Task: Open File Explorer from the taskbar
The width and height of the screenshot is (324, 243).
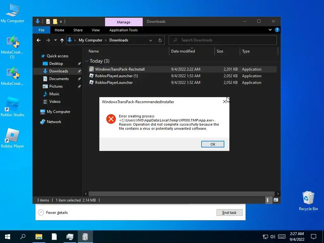Action: coord(39,237)
